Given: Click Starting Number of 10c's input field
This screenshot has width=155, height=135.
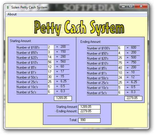Looking at the screenshot, I should 51,87.
